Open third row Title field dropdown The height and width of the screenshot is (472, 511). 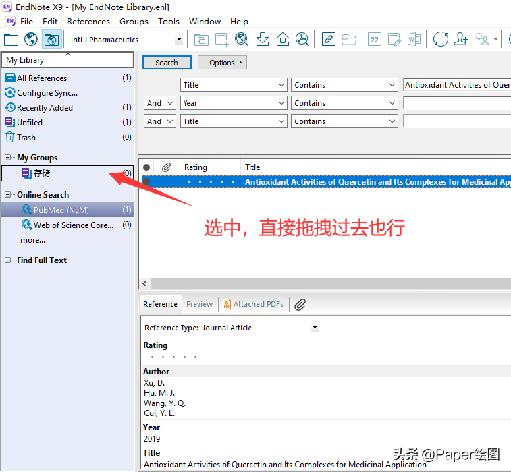[x=234, y=121]
